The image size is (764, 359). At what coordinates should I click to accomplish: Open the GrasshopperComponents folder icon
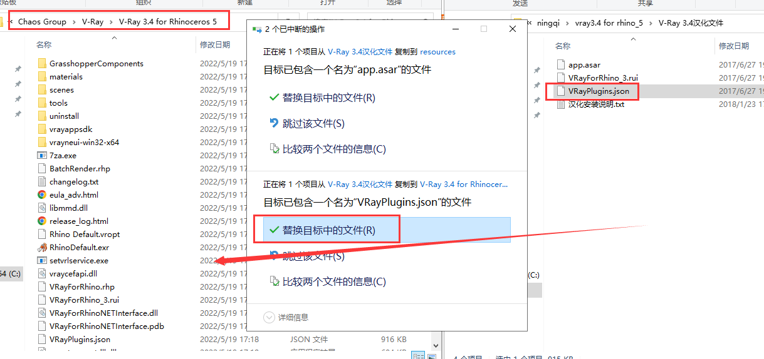point(42,63)
